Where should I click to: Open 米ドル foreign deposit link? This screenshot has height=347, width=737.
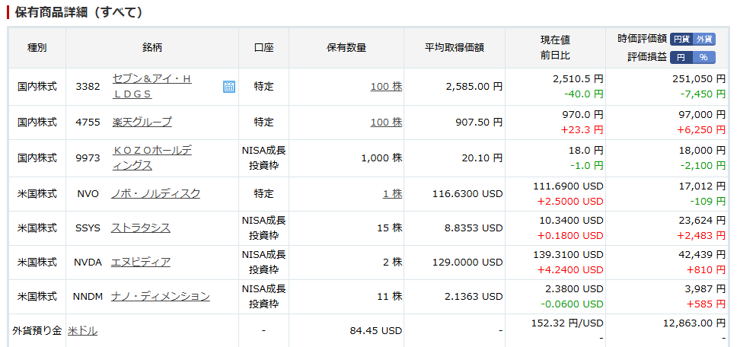coord(83,330)
